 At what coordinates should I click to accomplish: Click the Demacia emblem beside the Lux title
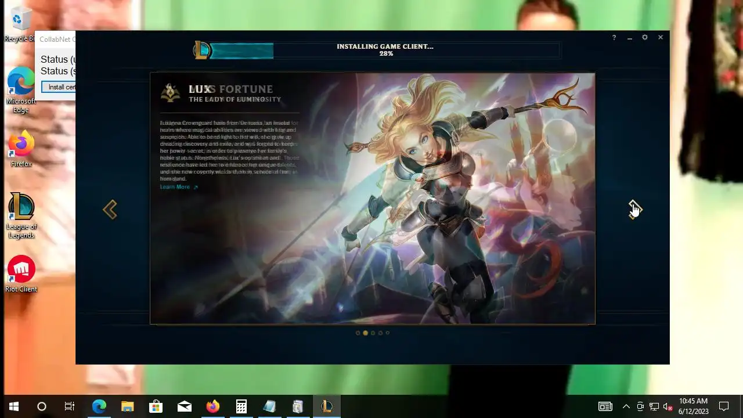[171, 93]
